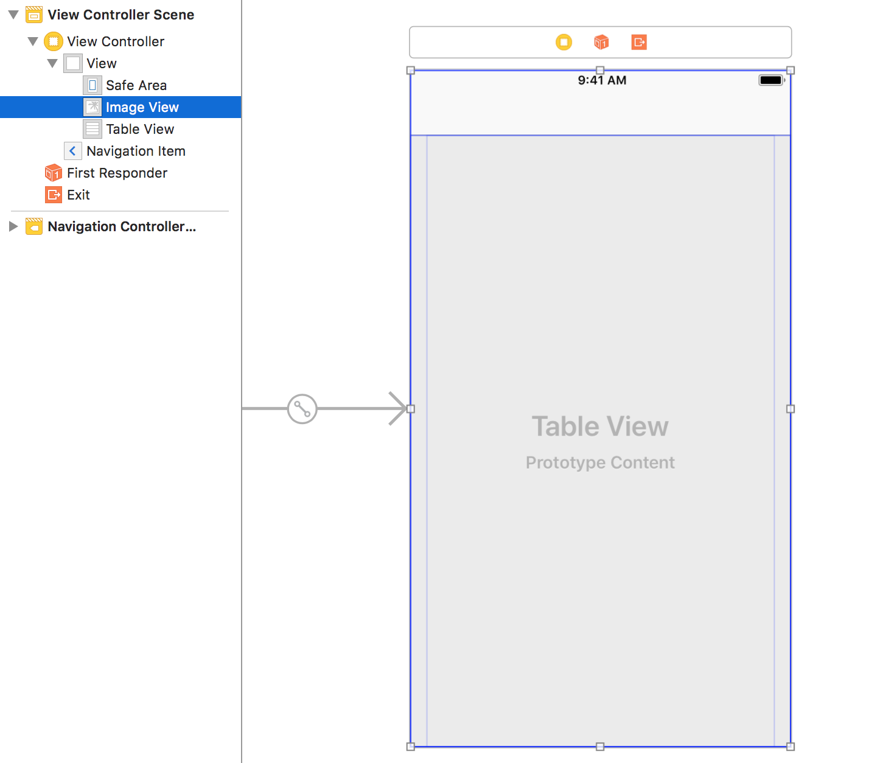880x763 pixels.
Task: Select the Safe Area icon
Action: click(93, 85)
